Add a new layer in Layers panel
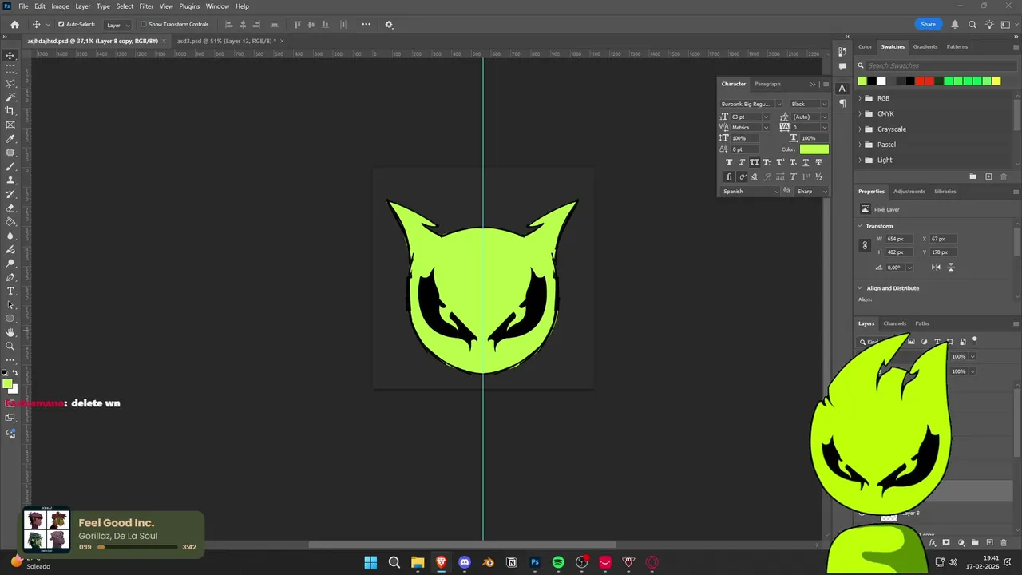 [990, 542]
